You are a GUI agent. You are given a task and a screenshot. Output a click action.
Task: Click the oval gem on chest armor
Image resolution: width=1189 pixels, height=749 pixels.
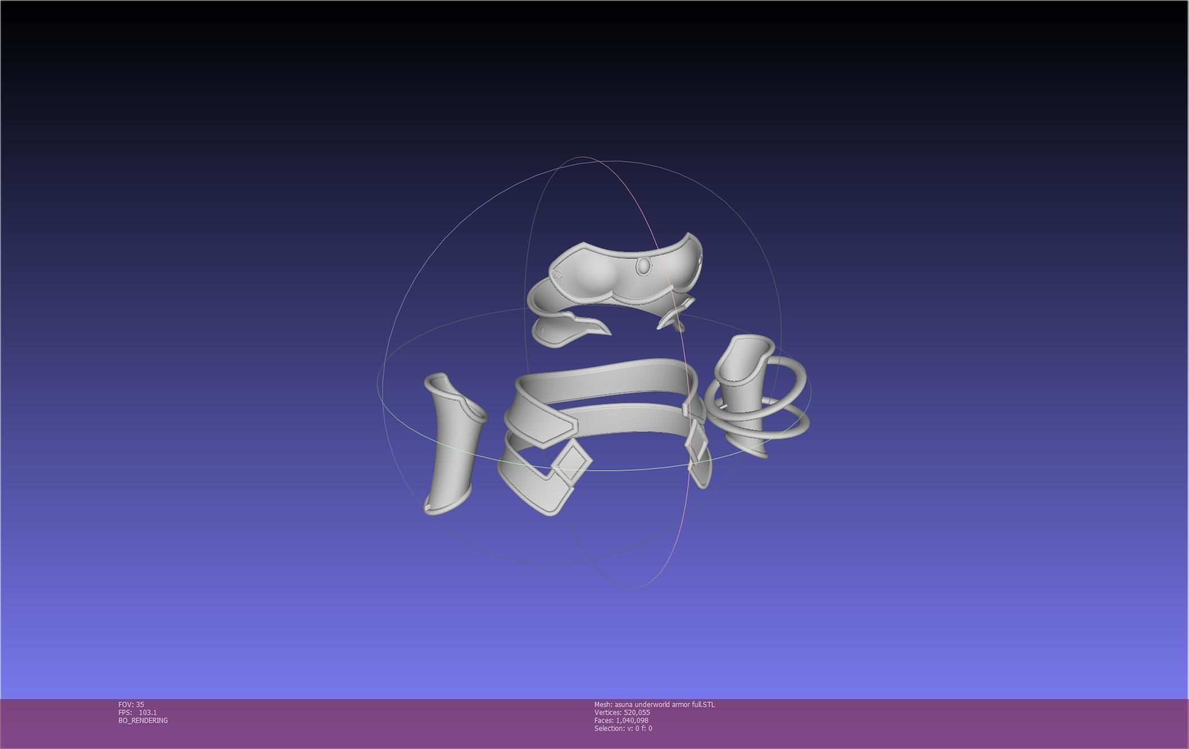(644, 266)
